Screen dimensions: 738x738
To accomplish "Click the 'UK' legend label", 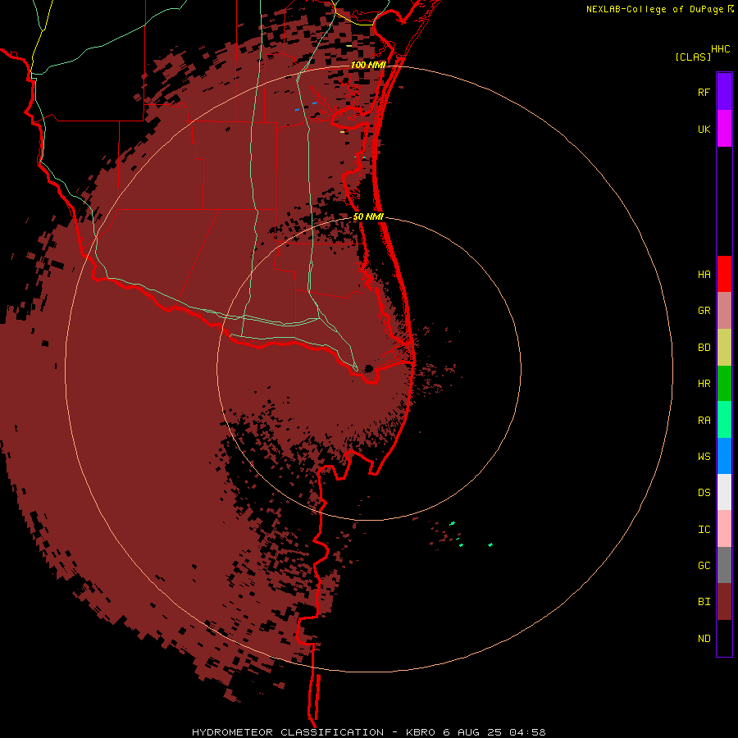I will click(704, 130).
